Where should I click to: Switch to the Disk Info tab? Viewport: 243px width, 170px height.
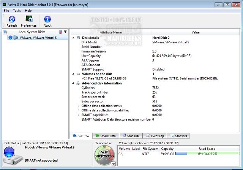pyautogui.click(x=81, y=136)
